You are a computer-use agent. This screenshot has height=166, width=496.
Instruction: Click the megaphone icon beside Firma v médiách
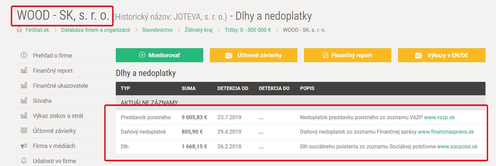(24, 146)
